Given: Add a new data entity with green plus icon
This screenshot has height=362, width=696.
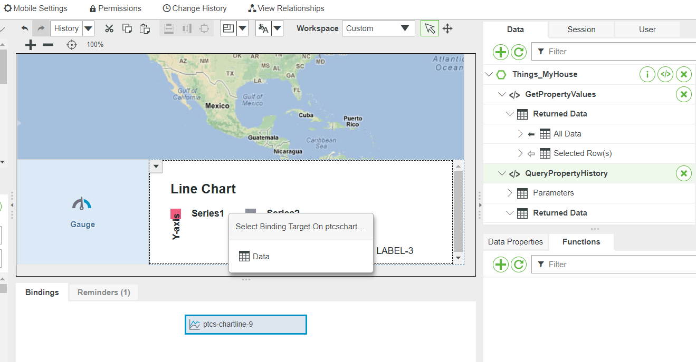Looking at the screenshot, I should click(500, 52).
